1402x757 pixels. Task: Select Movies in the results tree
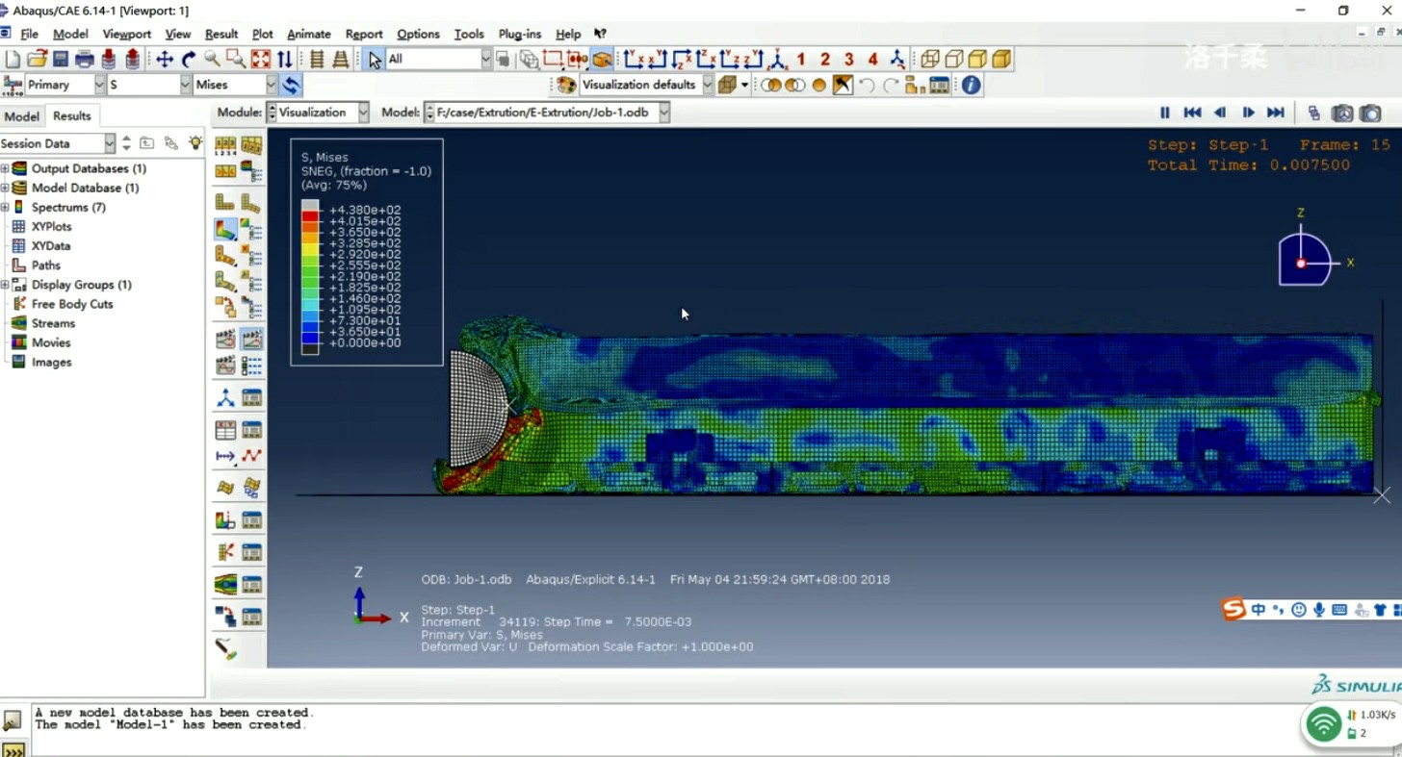pos(51,342)
